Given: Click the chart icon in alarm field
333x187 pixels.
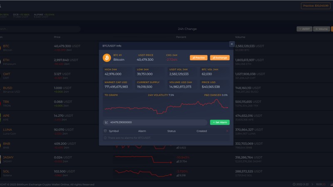Looking at the screenshot, I should (x=107, y=122).
